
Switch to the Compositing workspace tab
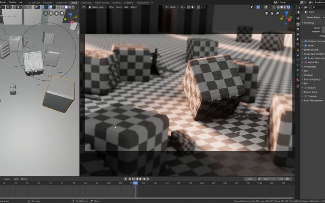pos(61,3)
